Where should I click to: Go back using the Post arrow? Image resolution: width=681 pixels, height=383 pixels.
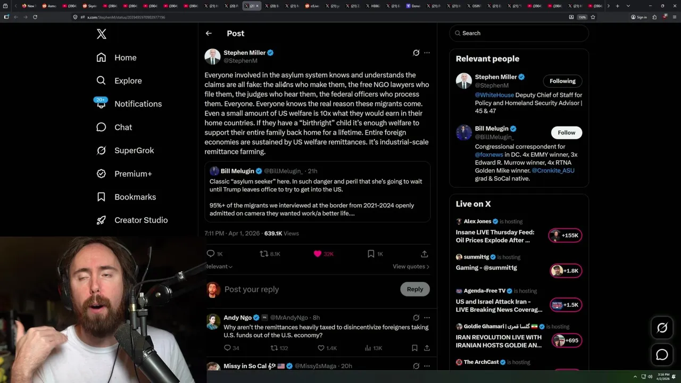[209, 34]
